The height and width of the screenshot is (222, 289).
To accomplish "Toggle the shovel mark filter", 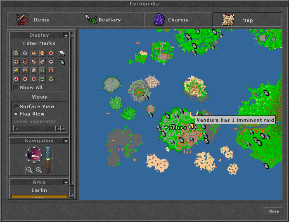I will click(x=33, y=62).
